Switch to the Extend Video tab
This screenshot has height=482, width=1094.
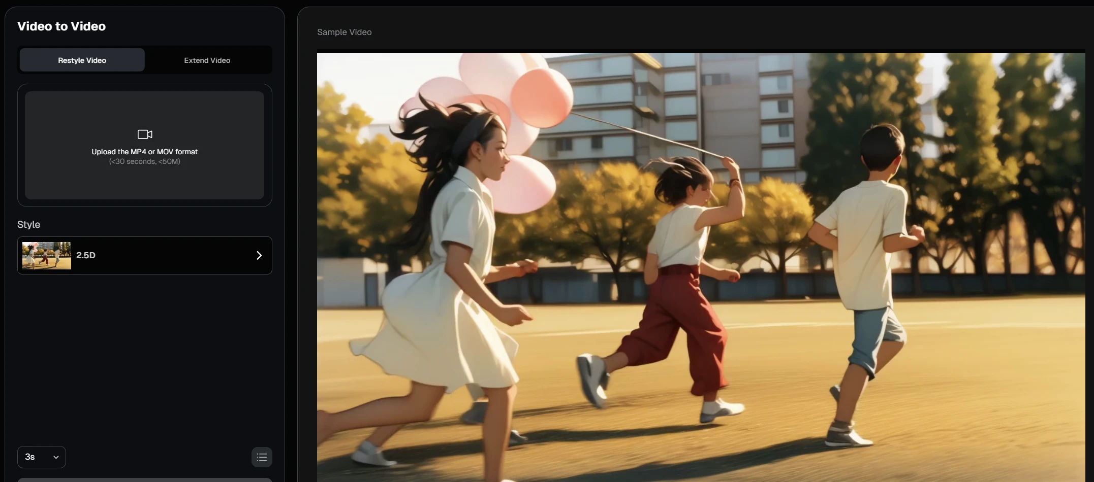[x=207, y=60]
